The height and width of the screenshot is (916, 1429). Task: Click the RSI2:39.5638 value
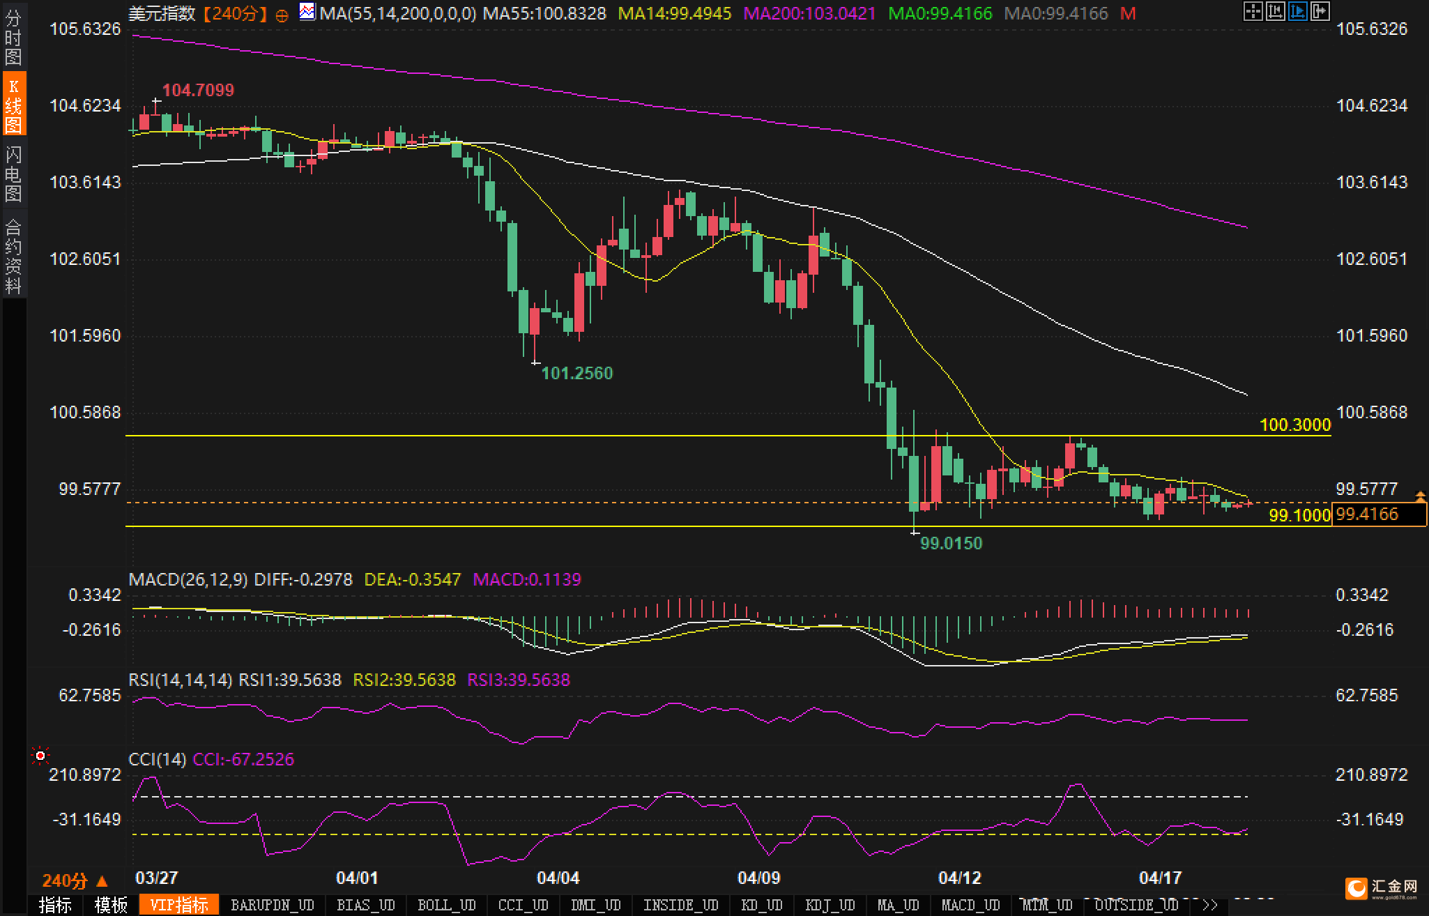[x=404, y=680]
